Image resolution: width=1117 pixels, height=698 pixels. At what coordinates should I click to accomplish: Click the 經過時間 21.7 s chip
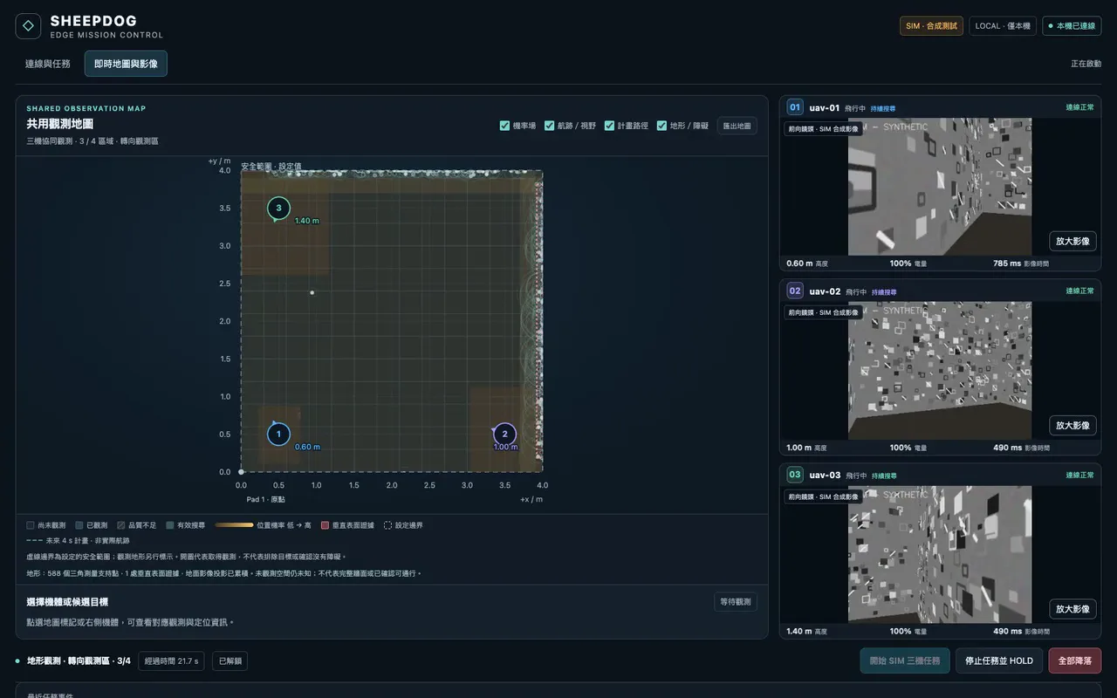(172, 661)
